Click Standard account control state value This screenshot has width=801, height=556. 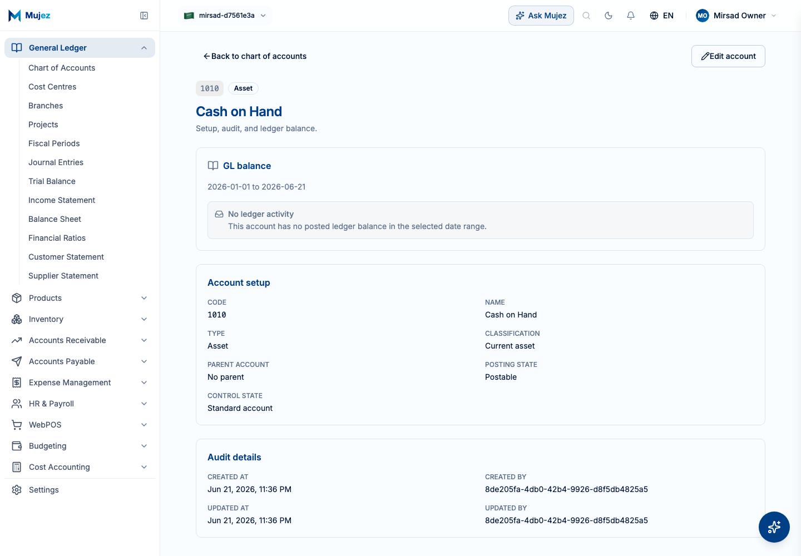click(240, 408)
